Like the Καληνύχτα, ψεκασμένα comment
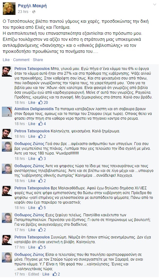161x279 pixels. click(x=32, y=136)
